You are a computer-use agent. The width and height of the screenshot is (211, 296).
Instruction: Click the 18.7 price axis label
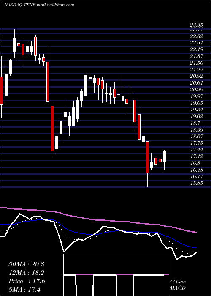pos(195,123)
